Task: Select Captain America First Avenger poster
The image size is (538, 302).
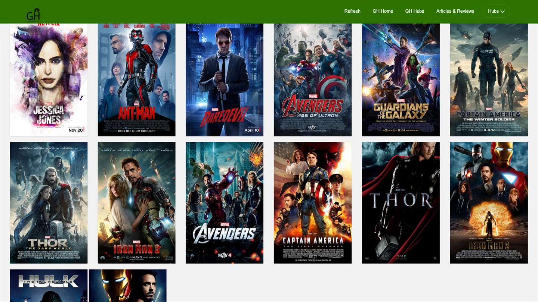Action: (x=313, y=203)
